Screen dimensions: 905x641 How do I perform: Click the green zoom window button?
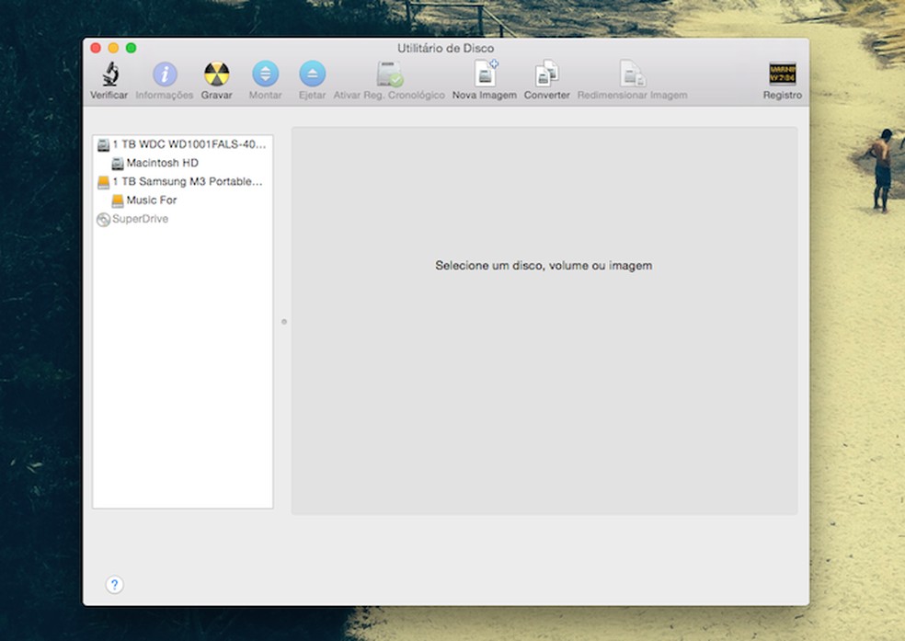tap(131, 48)
